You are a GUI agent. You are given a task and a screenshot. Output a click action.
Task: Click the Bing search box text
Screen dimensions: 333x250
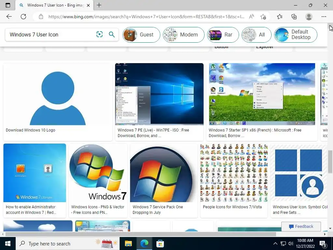34,35
